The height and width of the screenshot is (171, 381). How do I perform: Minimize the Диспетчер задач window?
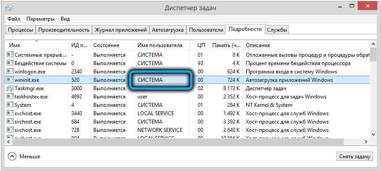(340, 6)
